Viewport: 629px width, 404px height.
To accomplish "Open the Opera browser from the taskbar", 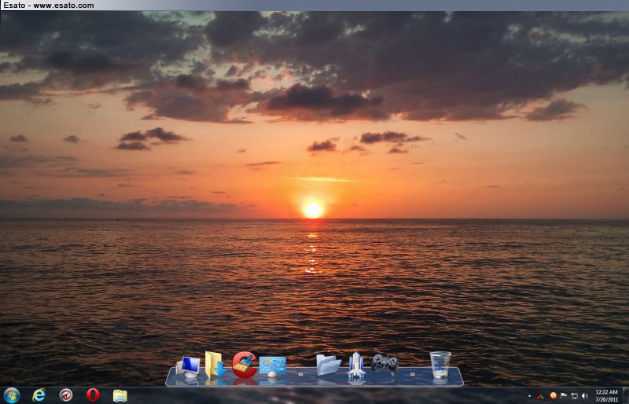I will [93, 395].
